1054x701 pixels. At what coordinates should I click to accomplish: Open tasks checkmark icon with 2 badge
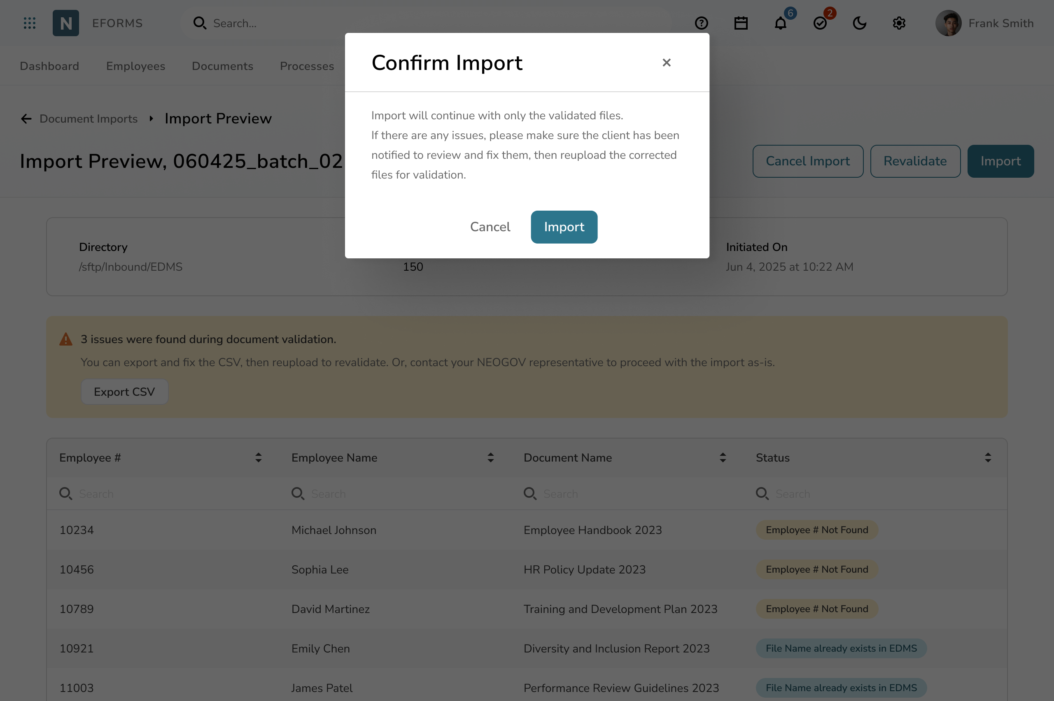tap(820, 23)
